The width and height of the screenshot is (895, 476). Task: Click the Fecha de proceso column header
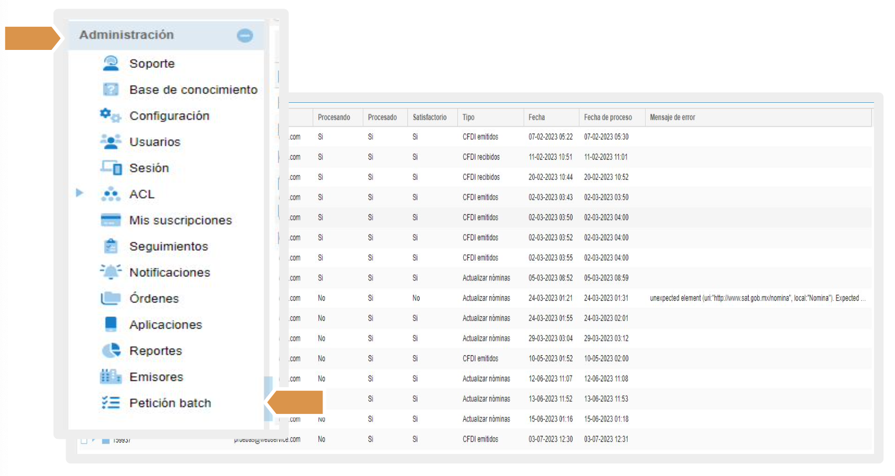point(607,117)
